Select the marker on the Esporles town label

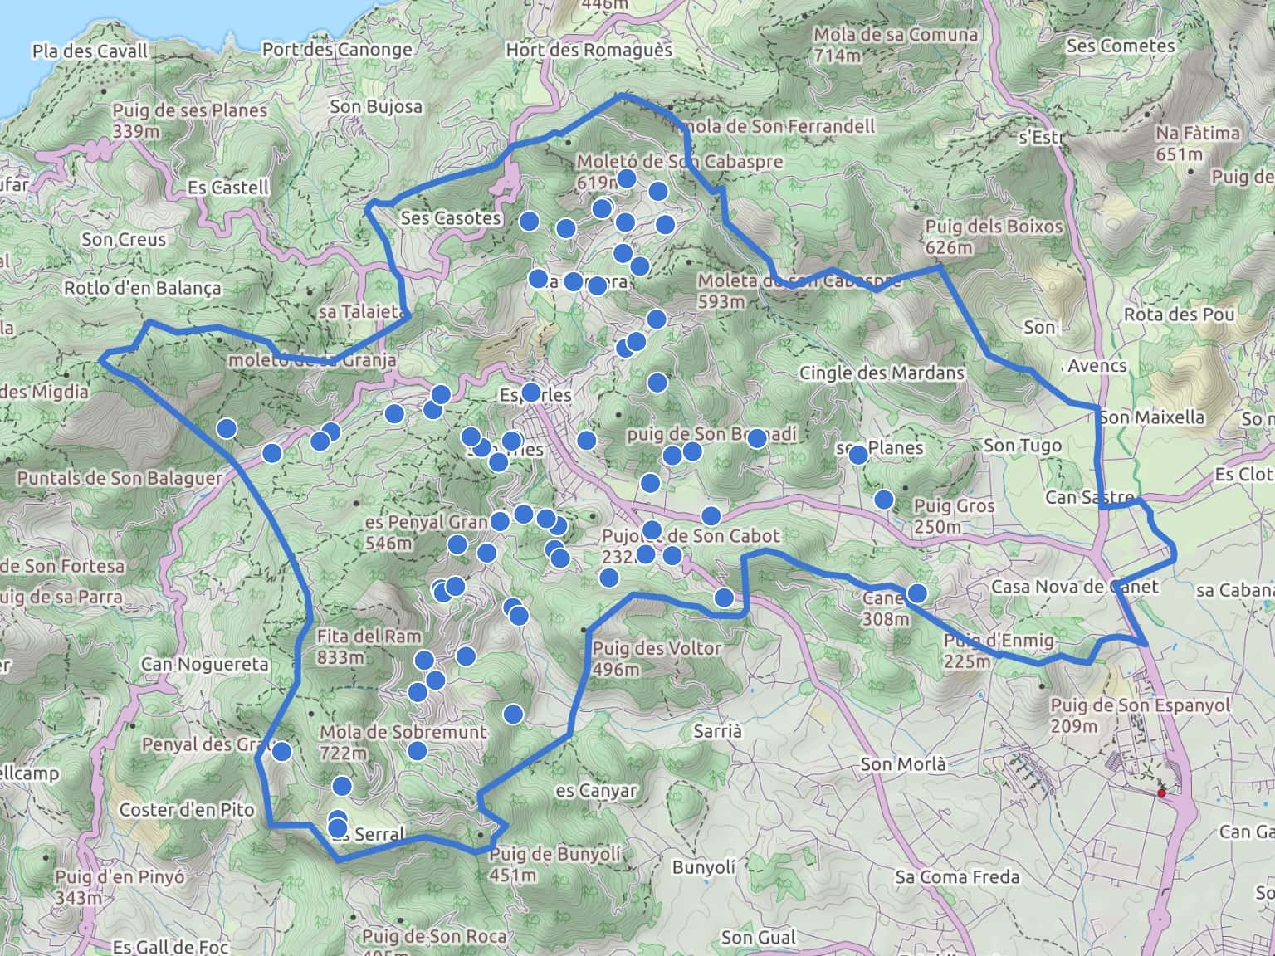click(530, 393)
